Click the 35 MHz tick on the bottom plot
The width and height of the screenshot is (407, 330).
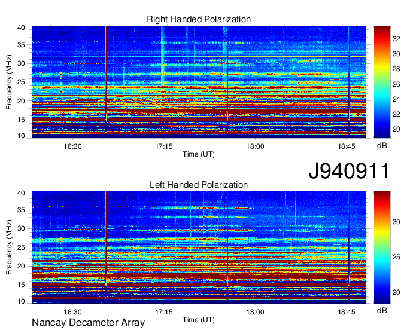click(21, 210)
